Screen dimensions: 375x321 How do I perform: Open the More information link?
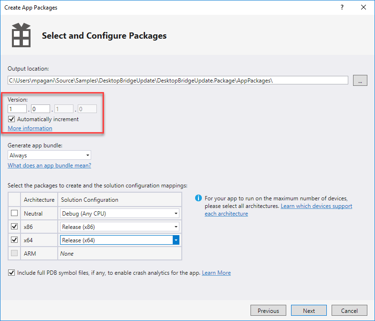click(x=30, y=128)
